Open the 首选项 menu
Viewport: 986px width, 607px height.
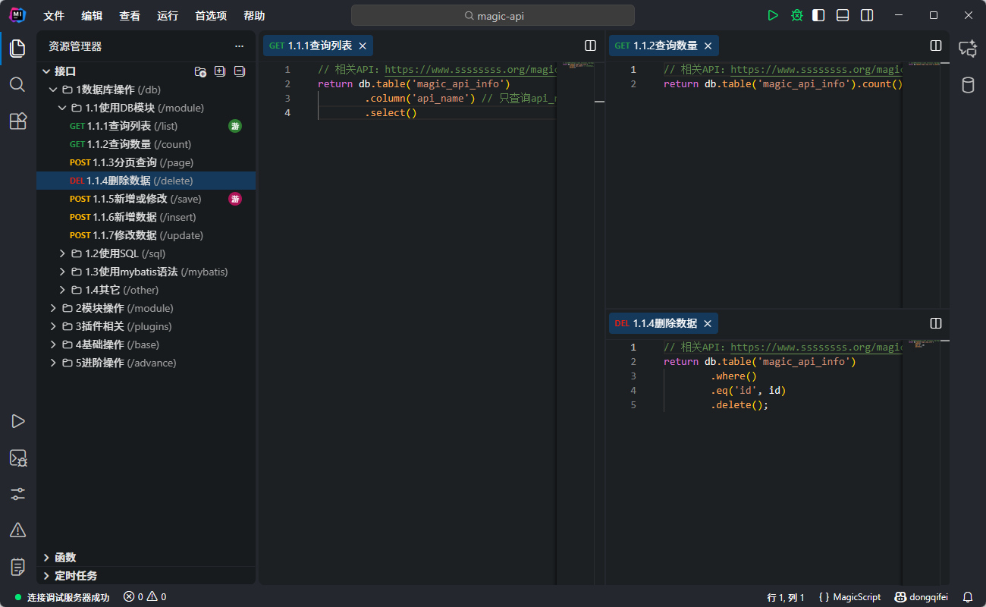(211, 16)
